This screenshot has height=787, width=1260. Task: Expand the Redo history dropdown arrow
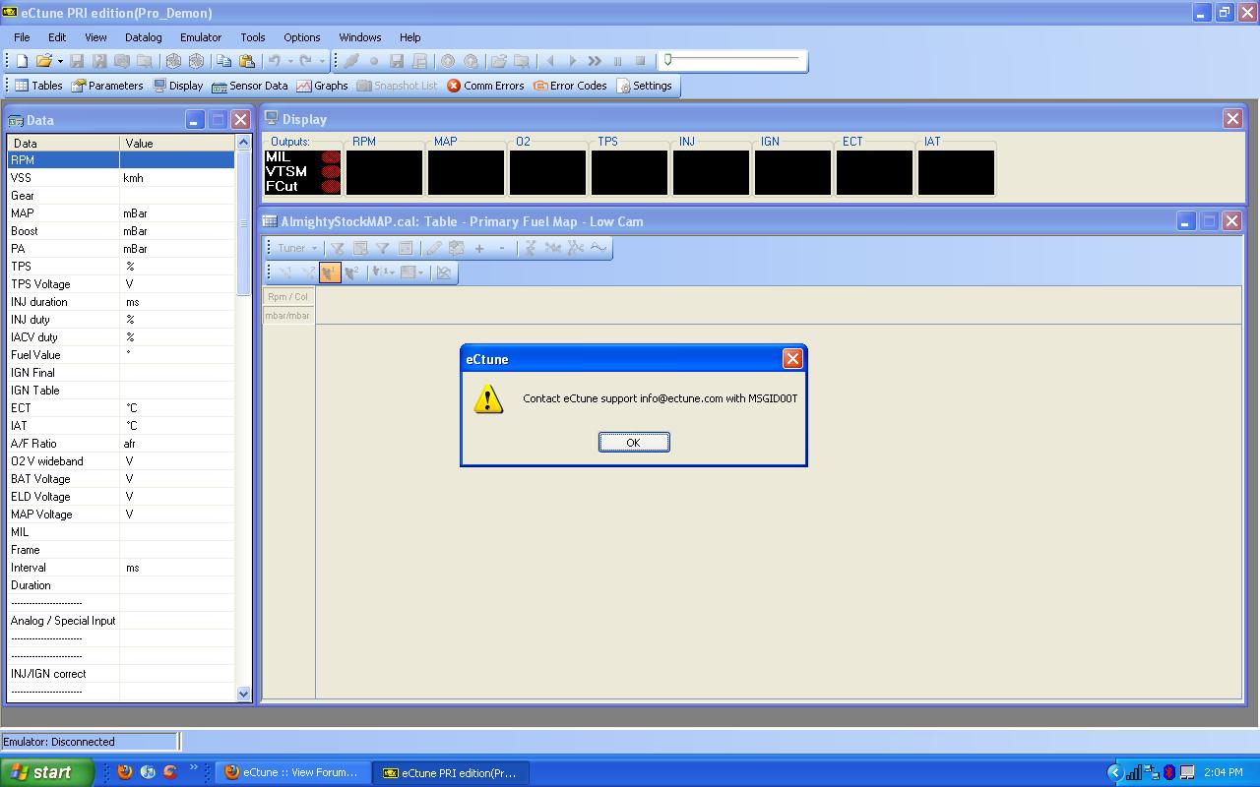322,61
